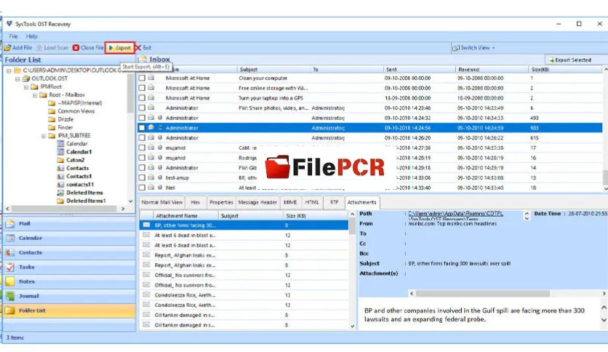Switch to the RTF tab

[334, 202]
